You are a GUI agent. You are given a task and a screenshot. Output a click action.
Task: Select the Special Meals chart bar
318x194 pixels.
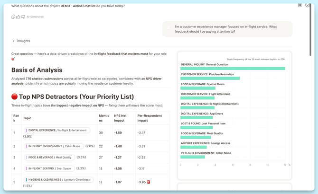(x=198, y=88)
